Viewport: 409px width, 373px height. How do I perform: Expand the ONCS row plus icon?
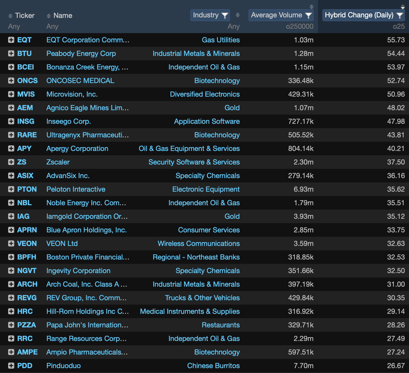click(x=11, y=81)
